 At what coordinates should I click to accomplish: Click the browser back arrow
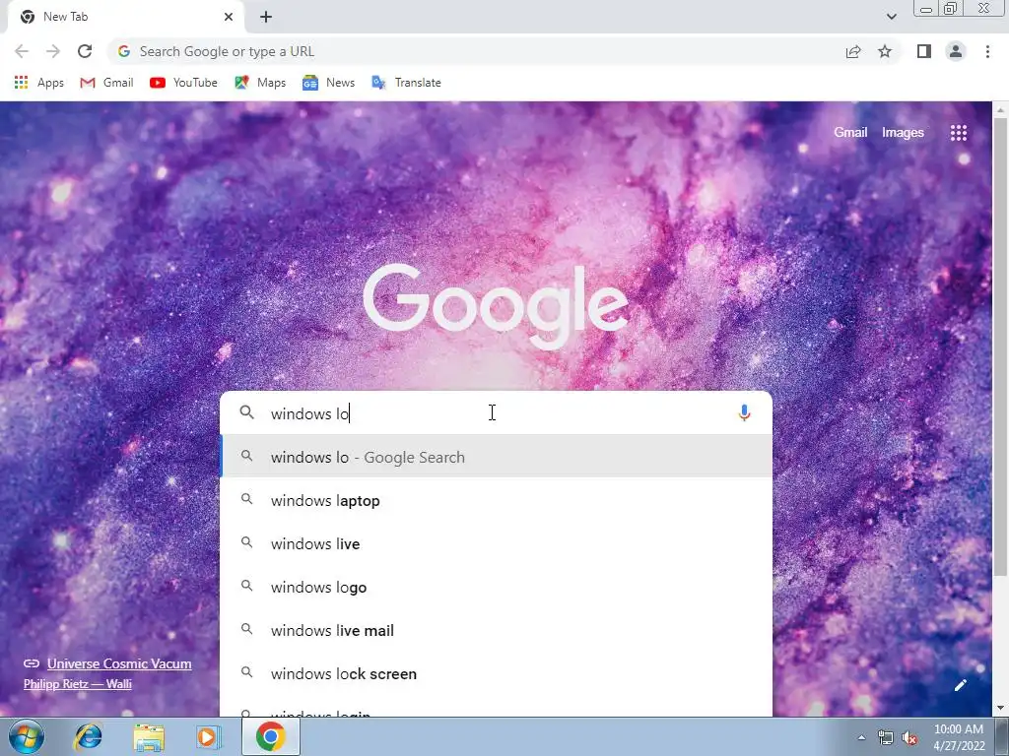[x=22, y=51]
